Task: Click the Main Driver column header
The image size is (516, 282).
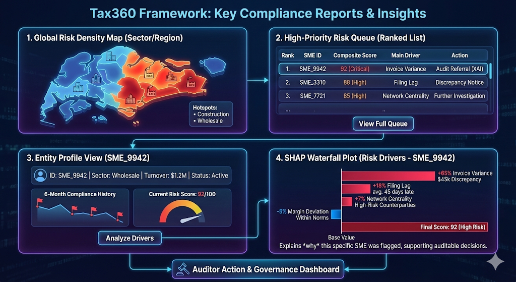Action: tap(406, 55)
